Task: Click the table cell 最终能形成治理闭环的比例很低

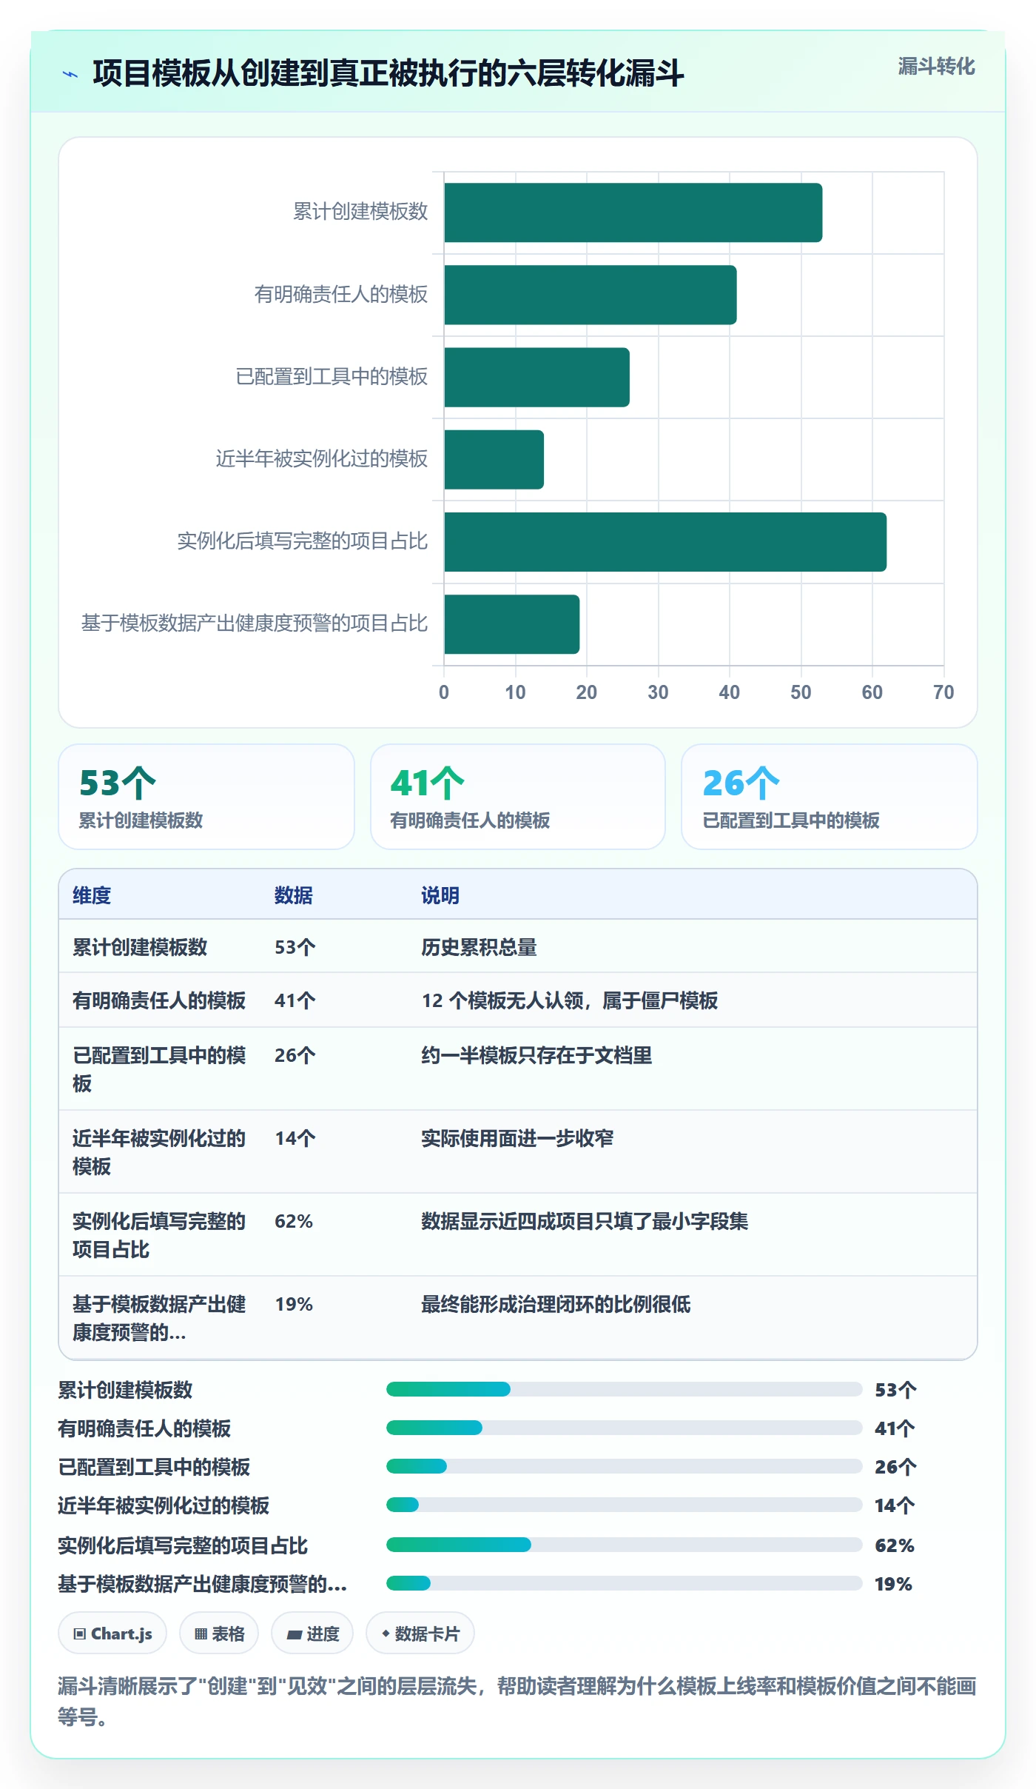Action: pyautogui.click(x=556, y=1304)
